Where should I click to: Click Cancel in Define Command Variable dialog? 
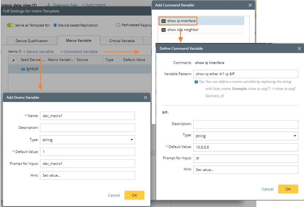point(267,189)
